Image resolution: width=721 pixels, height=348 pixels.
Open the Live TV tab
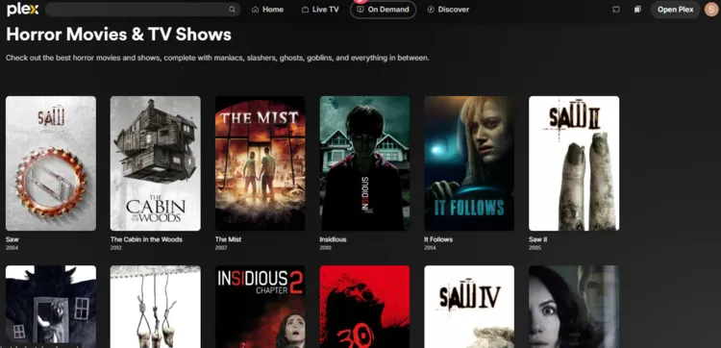tap(320, 10)
